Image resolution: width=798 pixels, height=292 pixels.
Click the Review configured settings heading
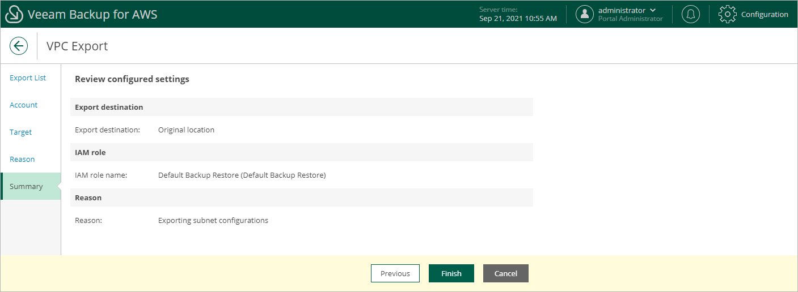(x=132, y=79)
